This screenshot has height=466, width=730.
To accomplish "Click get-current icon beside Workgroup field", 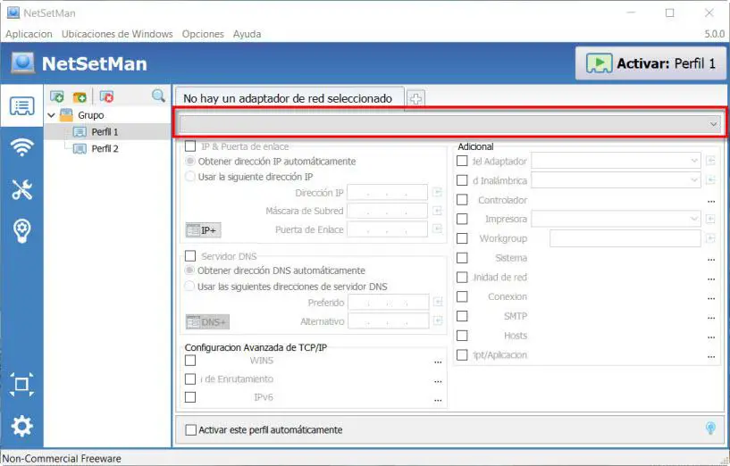I will point(710,238).
